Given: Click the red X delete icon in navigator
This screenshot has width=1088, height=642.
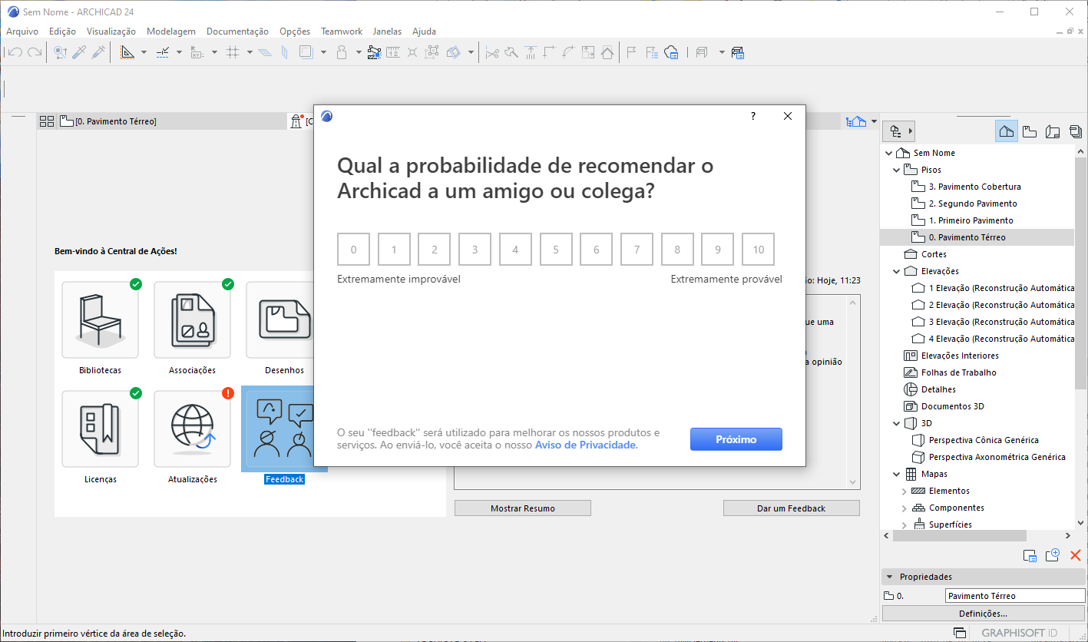Looking at the screenshot, I should pos(1075,555).
